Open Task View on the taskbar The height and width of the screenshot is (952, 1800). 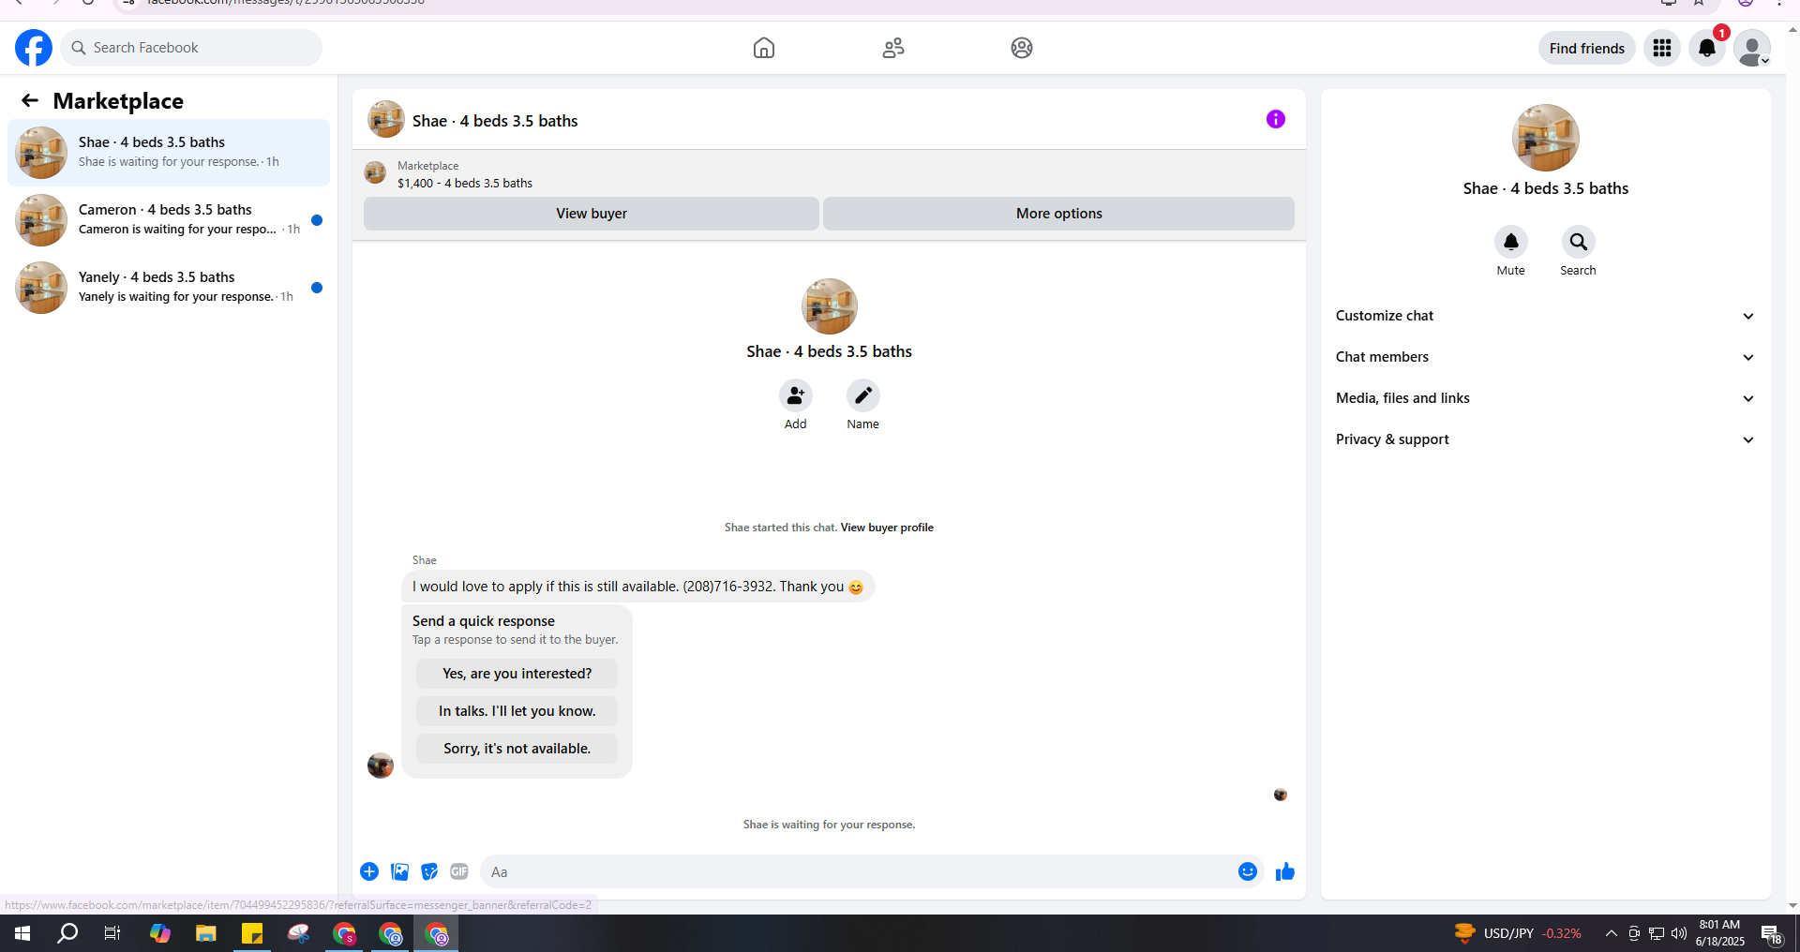tap(112, 933)
